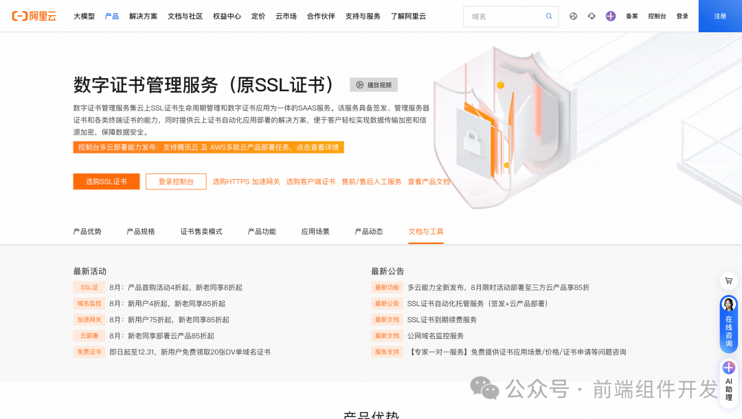Click the magnifier in the domain search box
Image resolution: width=742 pixels, height=419 pixels.
tap(549, 15)
